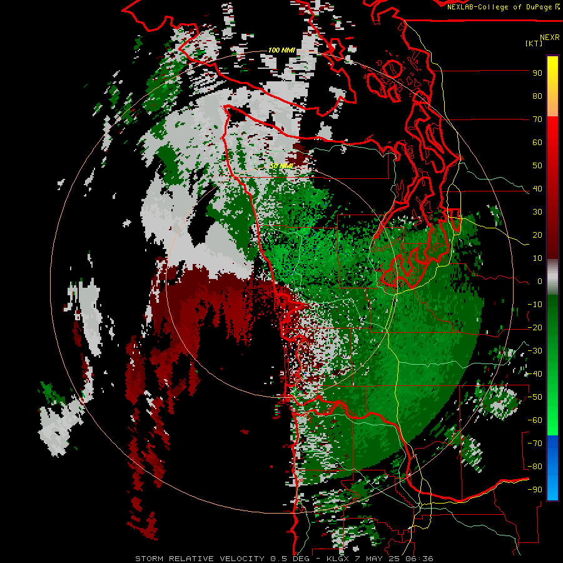563x563 pixels.
Task: Pick the 10 knot value on the scale
Action: click(537, 258)
